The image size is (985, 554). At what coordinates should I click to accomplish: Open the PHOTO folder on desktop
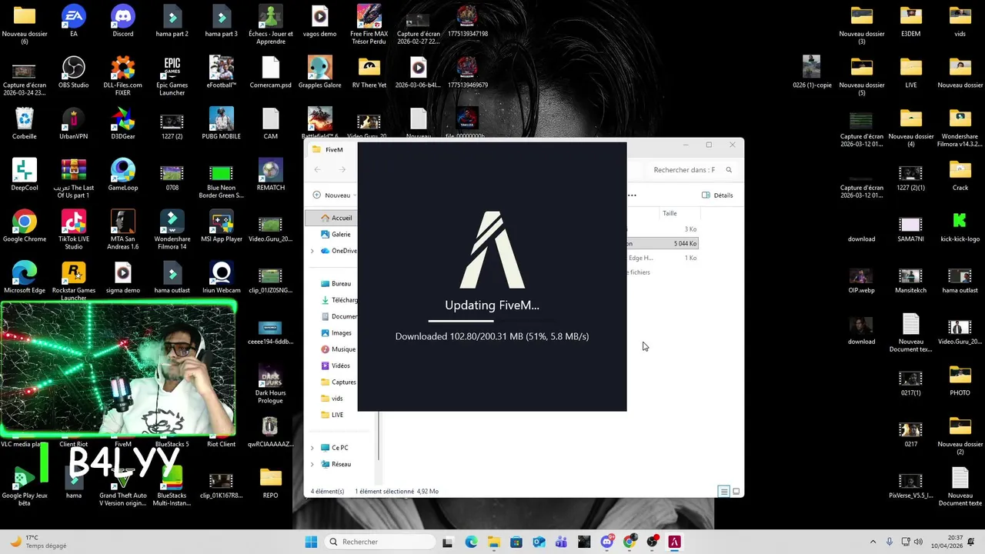[960, 380]
